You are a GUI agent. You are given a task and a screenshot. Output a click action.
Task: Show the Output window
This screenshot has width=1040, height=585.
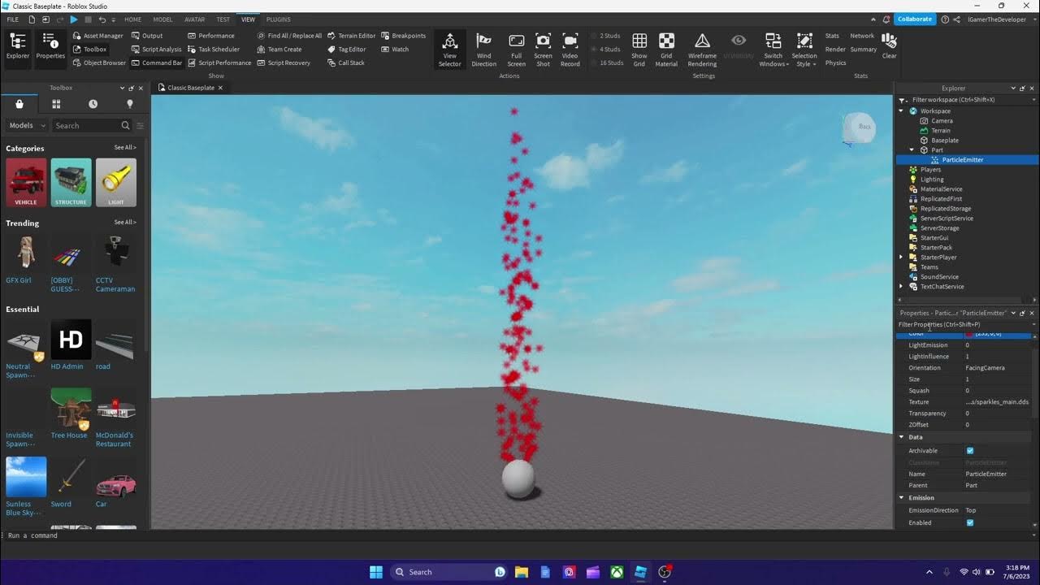pos(147,36)
